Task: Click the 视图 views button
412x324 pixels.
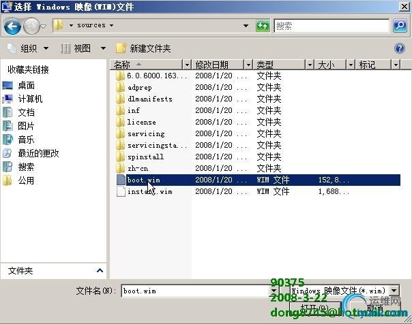Action: point(76,48)
